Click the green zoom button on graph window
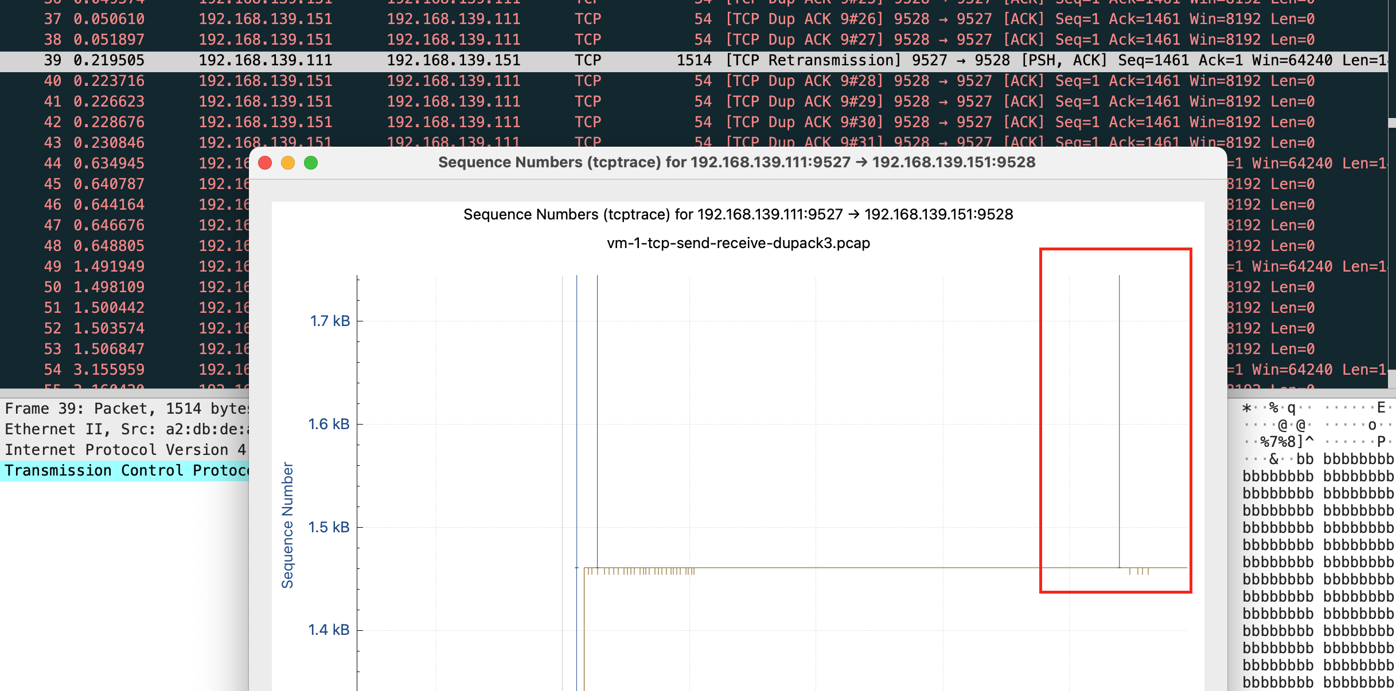 tap(311, 163)
